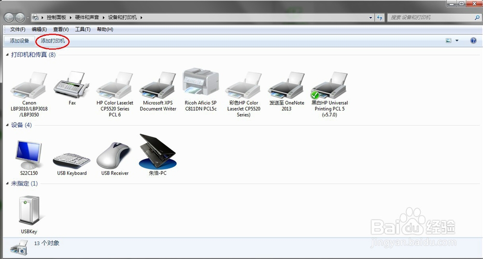Open the help question mark icon

(473, 41)
